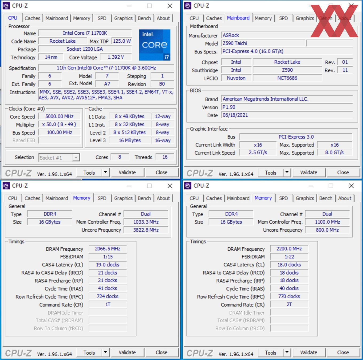
Task: Click the CPU-Z app icon in the bottom-left Memory window
Action: tap(6, 186)
